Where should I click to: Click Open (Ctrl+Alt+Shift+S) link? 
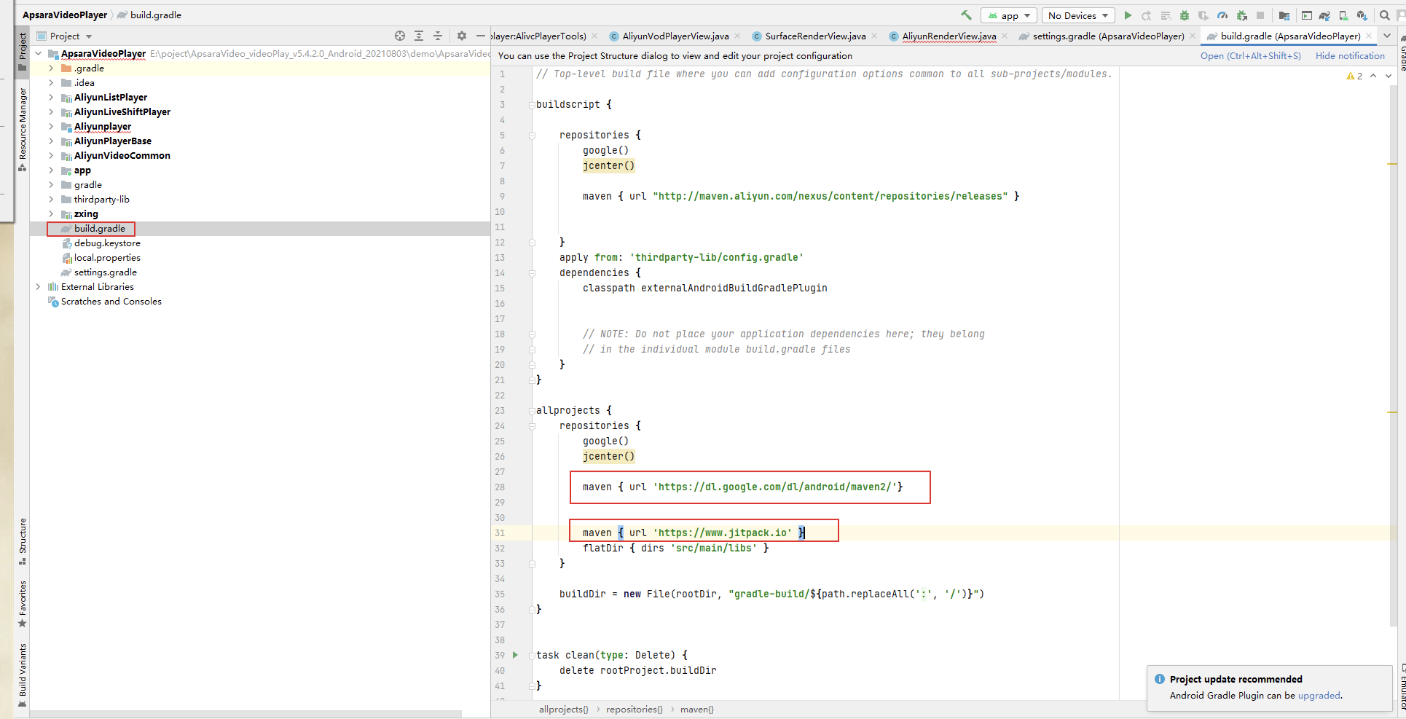[x=1251, y=56]
